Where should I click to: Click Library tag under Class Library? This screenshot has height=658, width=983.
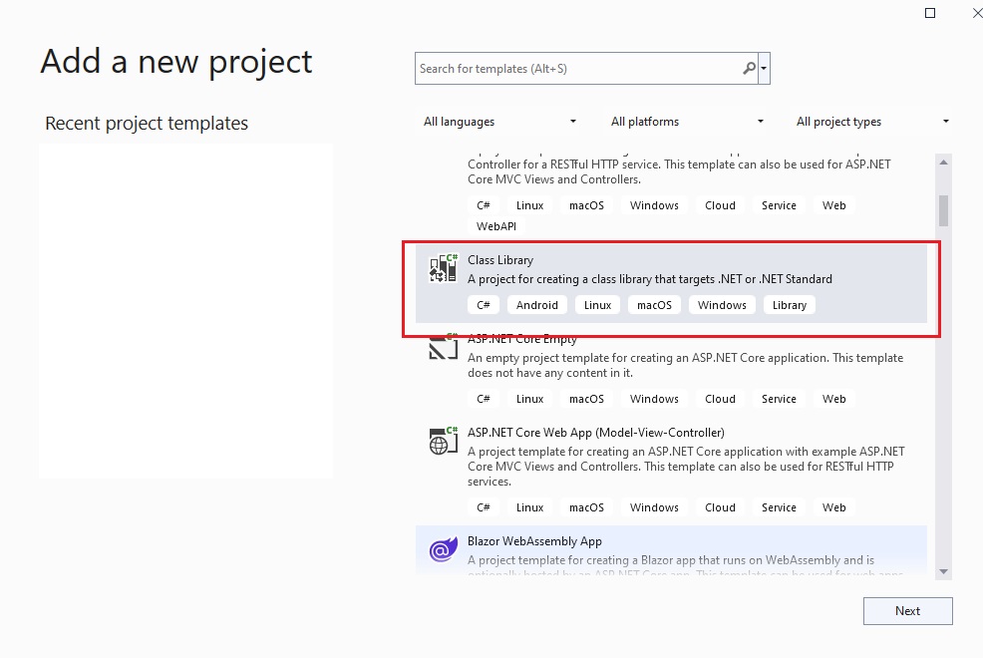click(790, 305)
